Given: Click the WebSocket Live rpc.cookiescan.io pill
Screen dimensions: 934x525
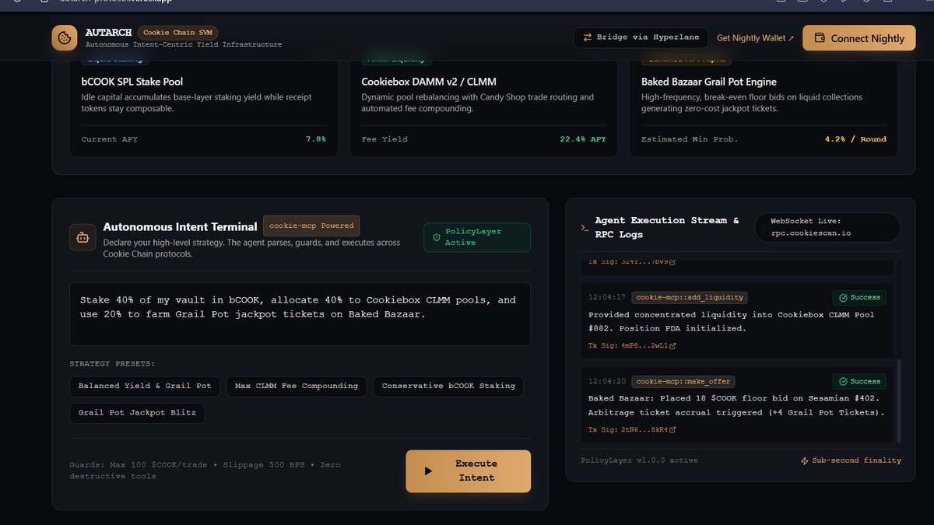Looking at the screenshot, I should pos(828,228).
